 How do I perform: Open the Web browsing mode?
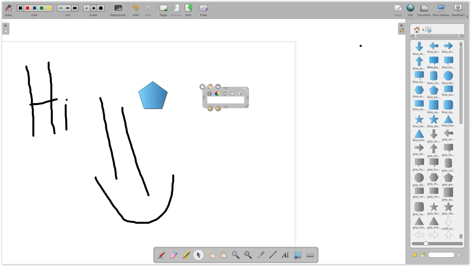coord(410,10)
